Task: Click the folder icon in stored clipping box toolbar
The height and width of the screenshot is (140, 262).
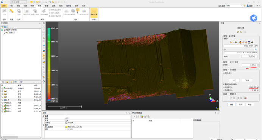Action: 142,116
